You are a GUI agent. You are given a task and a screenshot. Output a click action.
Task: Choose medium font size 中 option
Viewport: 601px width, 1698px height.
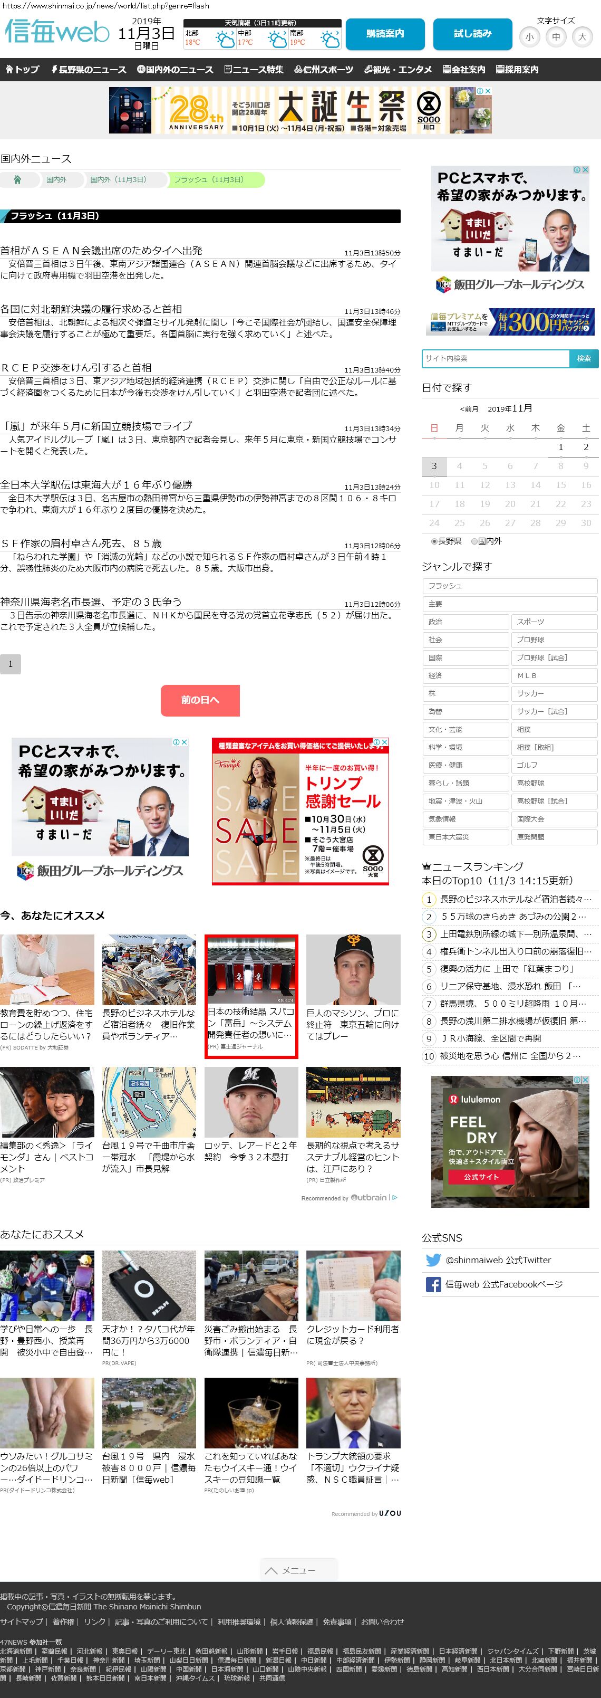(556, 37)
